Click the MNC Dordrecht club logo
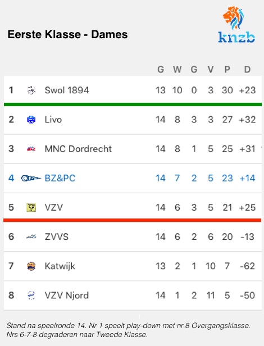264x346 pixels. click(x=31, y=149)
